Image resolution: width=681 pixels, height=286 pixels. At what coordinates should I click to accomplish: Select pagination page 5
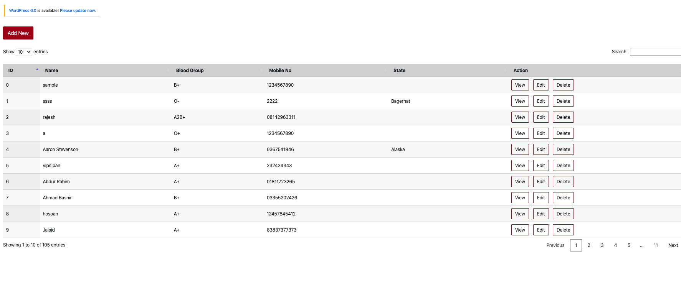629,245
